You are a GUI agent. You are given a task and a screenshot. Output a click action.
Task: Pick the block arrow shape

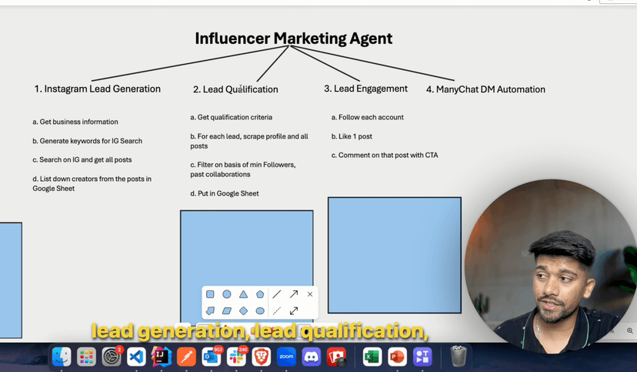pyautogui.click(x=210, y=311)
